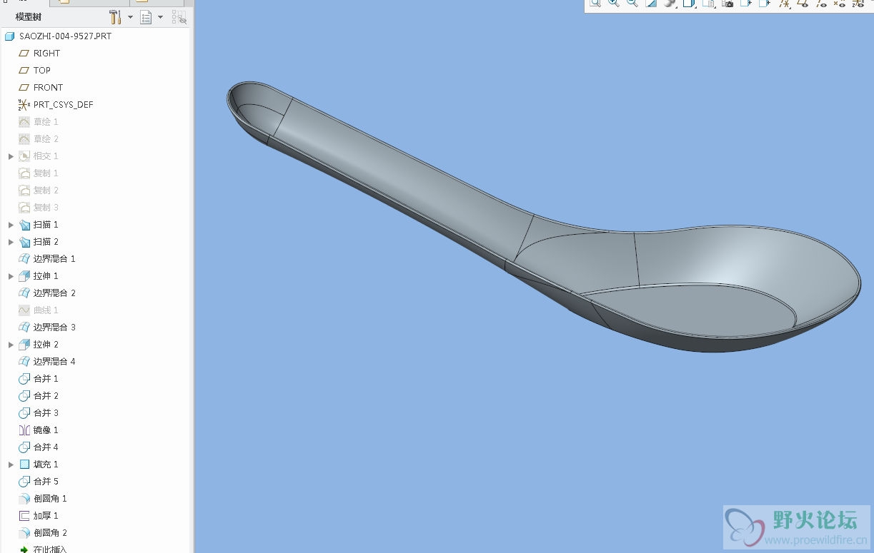This screenshot has height=553, width=874.
Task: Click the Refit zoom-to-fit icon
Action: (x=595, y=3)
